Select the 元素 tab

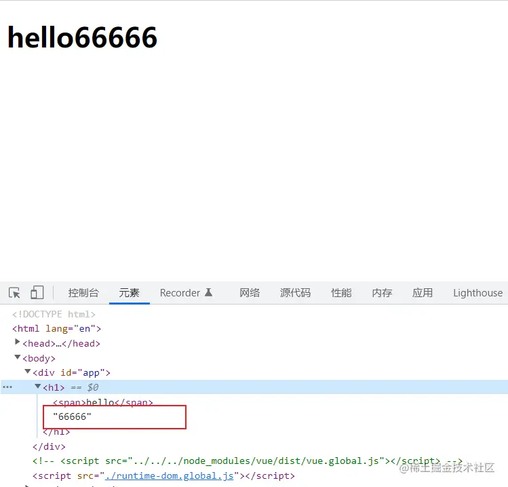(130, 293)
